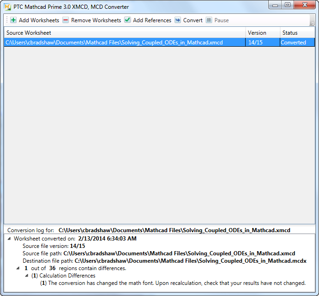Click the 14/15 version cell in the table
The height and width of the screenshot is (296, 319).
point(263,43)
